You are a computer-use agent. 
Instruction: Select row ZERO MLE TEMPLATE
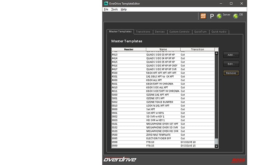[x=163, y=135]
